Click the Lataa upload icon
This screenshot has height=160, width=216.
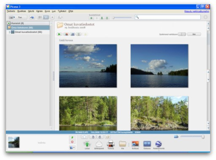87,145
